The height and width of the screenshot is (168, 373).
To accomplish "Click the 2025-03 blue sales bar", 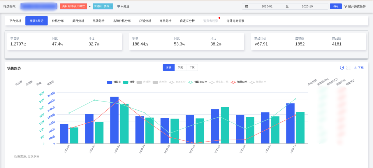I will (114, 120).
